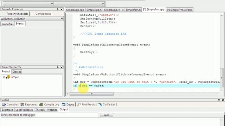Switch to the Classes tab
Image resolution: width=225 pixels, height=126 pixels.
coord(17,72)
